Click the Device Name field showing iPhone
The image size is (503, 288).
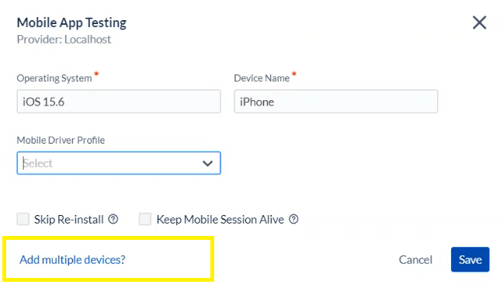point(336,102)
